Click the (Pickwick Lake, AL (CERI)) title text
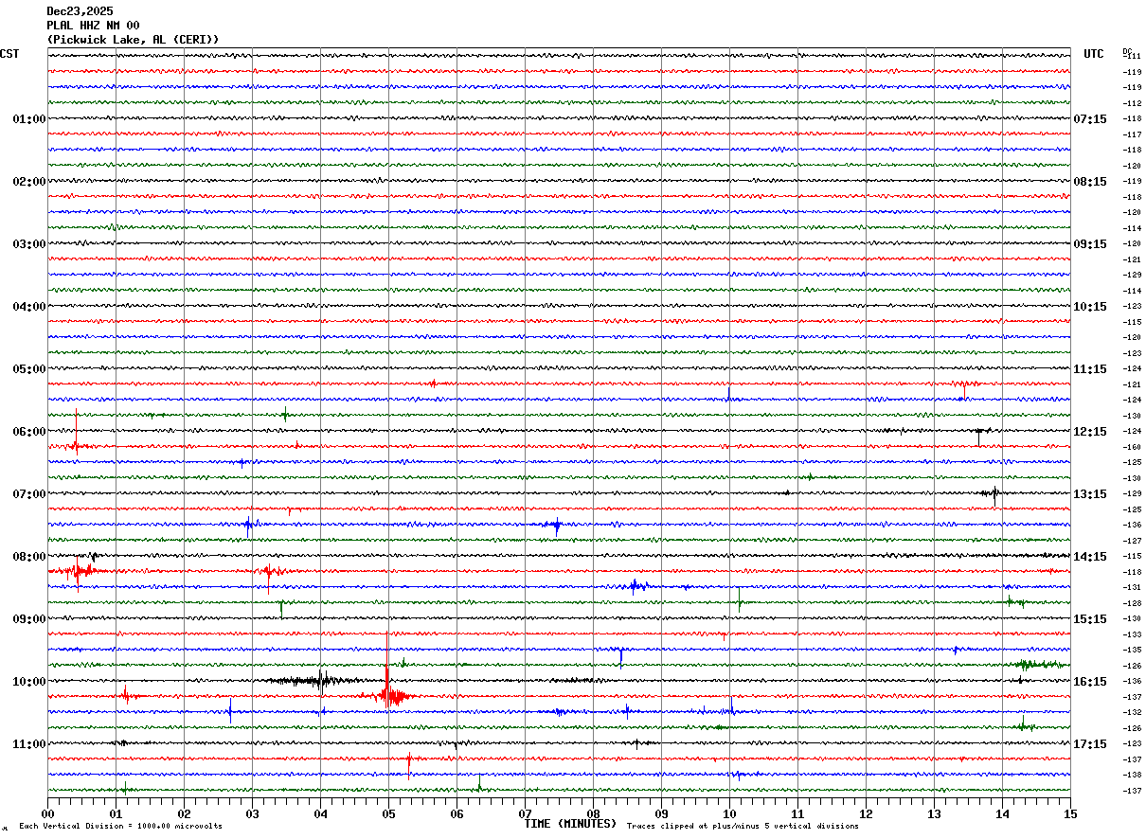The image size is (1146, 839). 133,40
